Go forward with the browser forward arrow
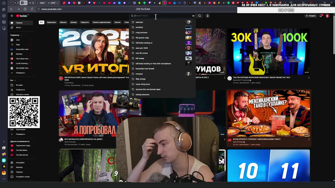Image resolution: width=335 pixels, height=188 pixels. 18,9
